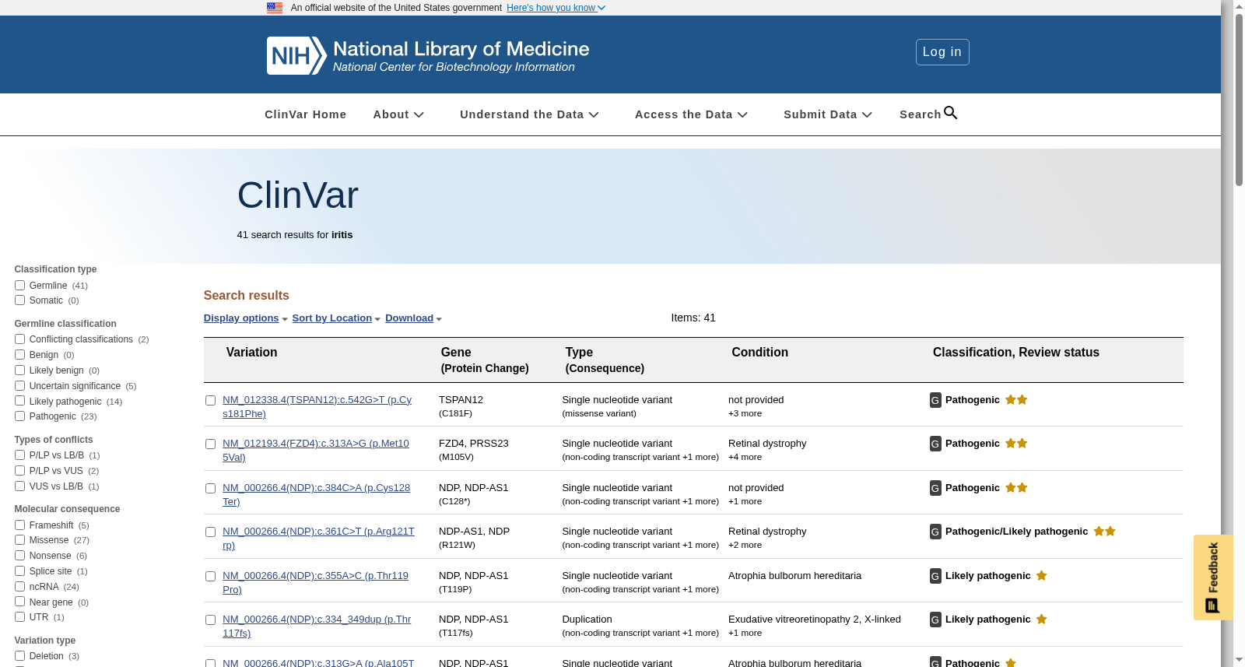Toggle the Germline classification type checkbox

[x=19, y=285]
